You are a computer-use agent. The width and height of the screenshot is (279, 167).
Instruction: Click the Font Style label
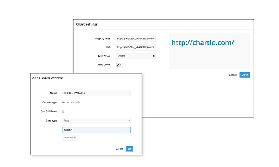pos(104,56)
